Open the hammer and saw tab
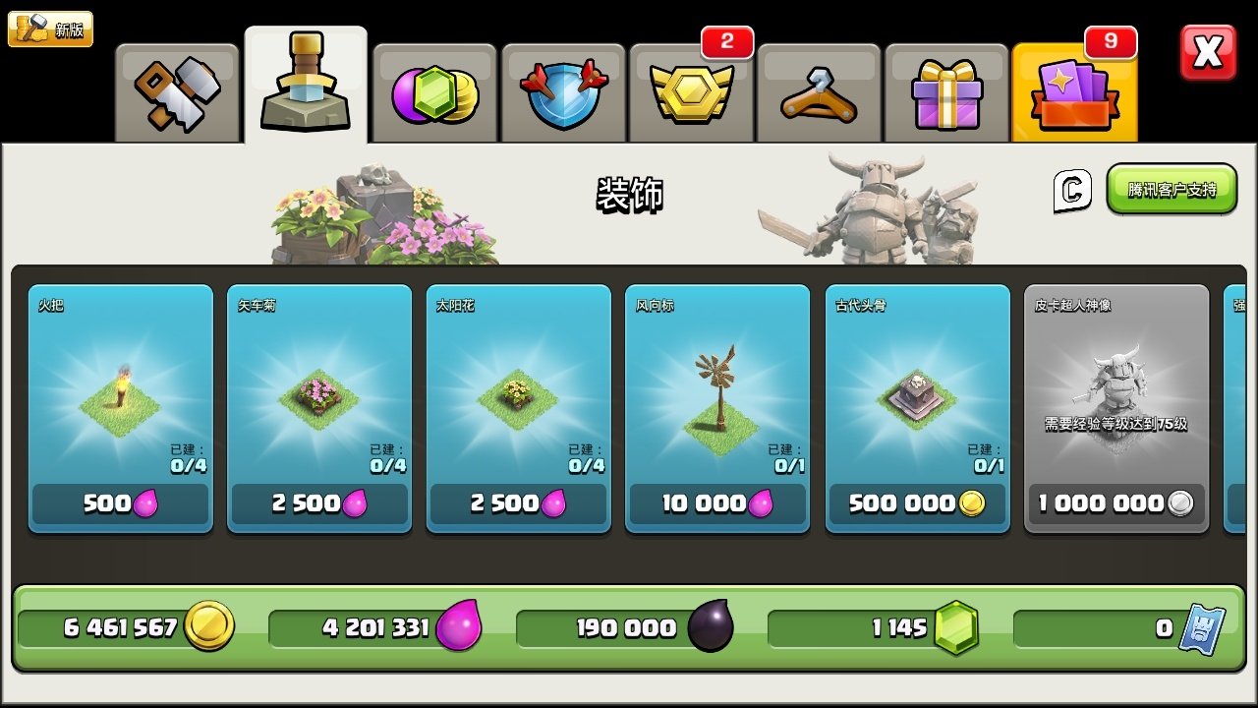Screen dimensions: 1258x708 [178, 93]
